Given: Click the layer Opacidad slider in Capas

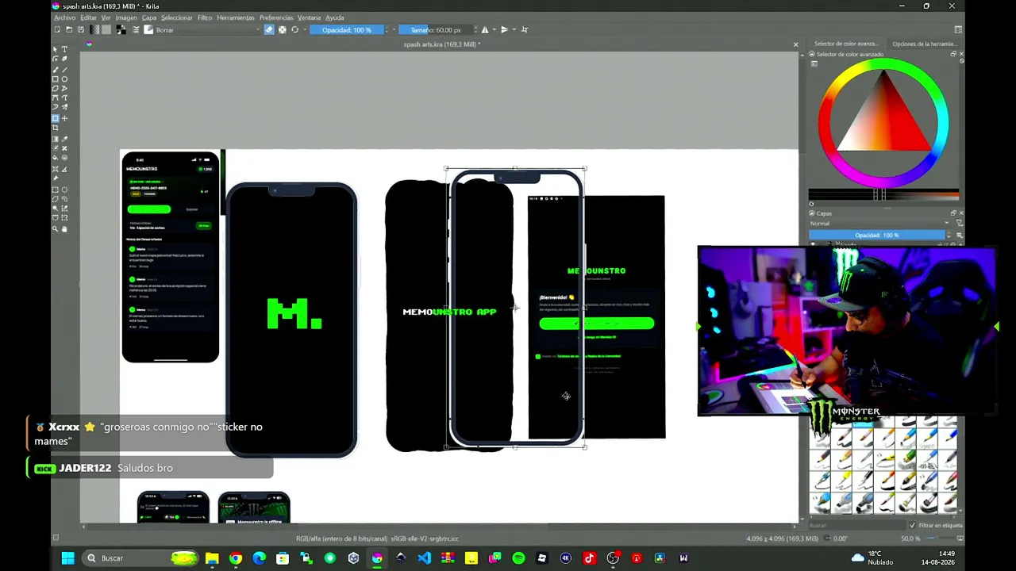Looking at the screenshot, I should tap(878, 236).
